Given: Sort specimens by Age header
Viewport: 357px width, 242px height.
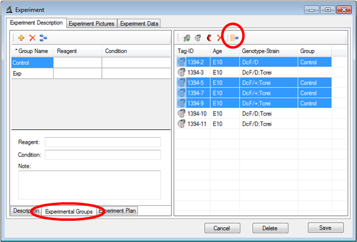Looking at the screenshot, I should click(x=225, y=51).
